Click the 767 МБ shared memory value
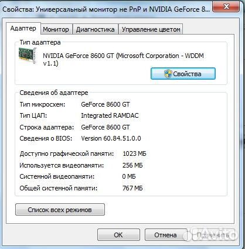Screen dimensions: 245x249 point(132,188)
